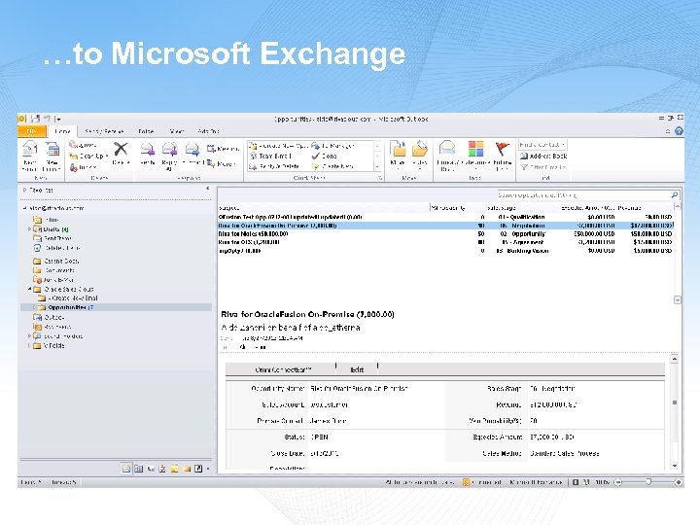Click the Reply & Delete quick step

[x=274, y=166]
